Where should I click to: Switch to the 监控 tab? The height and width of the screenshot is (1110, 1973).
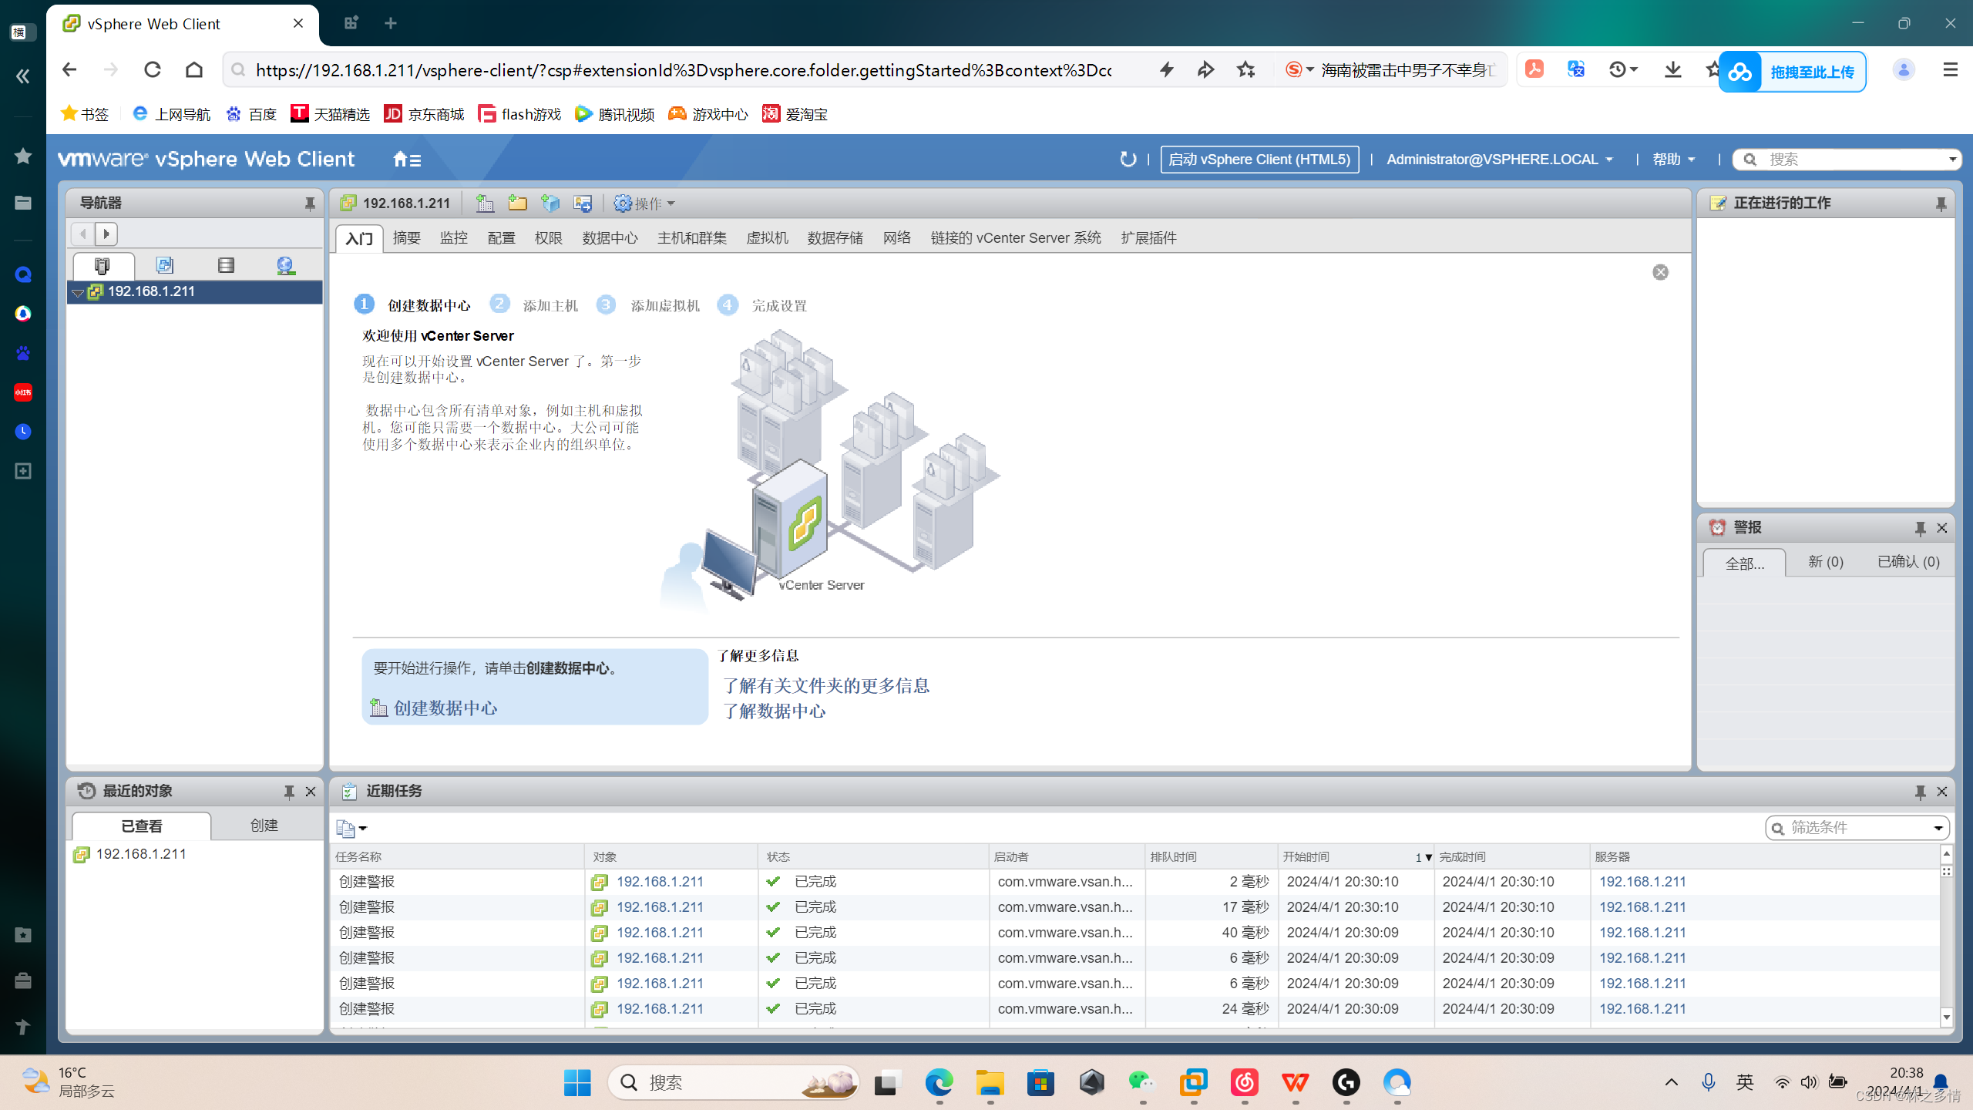pos(453,237)
